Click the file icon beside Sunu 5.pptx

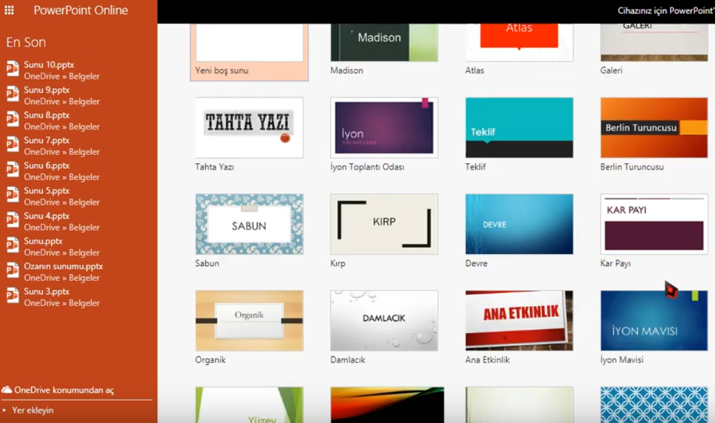tap(12, 195)
